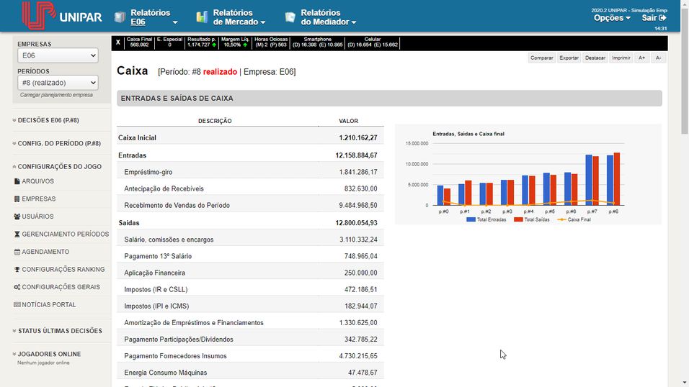
Task: Open Arquivos in the sidebar
Action: [37, 181]
